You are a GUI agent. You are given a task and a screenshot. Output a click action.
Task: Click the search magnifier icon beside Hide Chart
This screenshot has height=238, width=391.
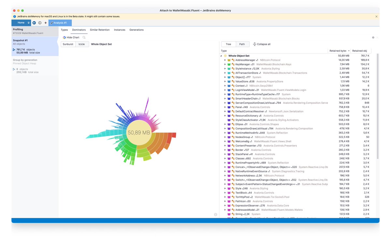tap(84, 38)
